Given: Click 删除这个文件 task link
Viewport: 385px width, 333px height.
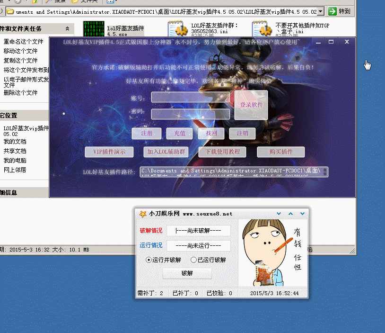Looking at the screenshot, I should [20, 92].
